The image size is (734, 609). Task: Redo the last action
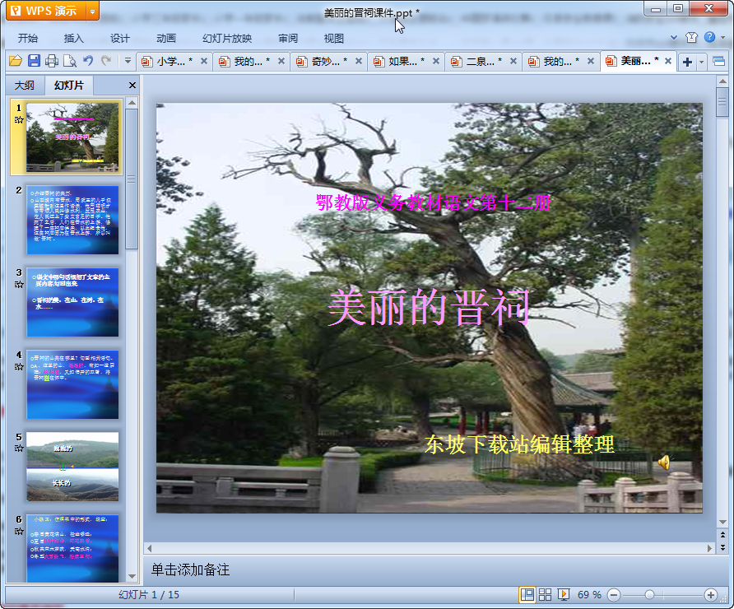[x=106, y=60]
